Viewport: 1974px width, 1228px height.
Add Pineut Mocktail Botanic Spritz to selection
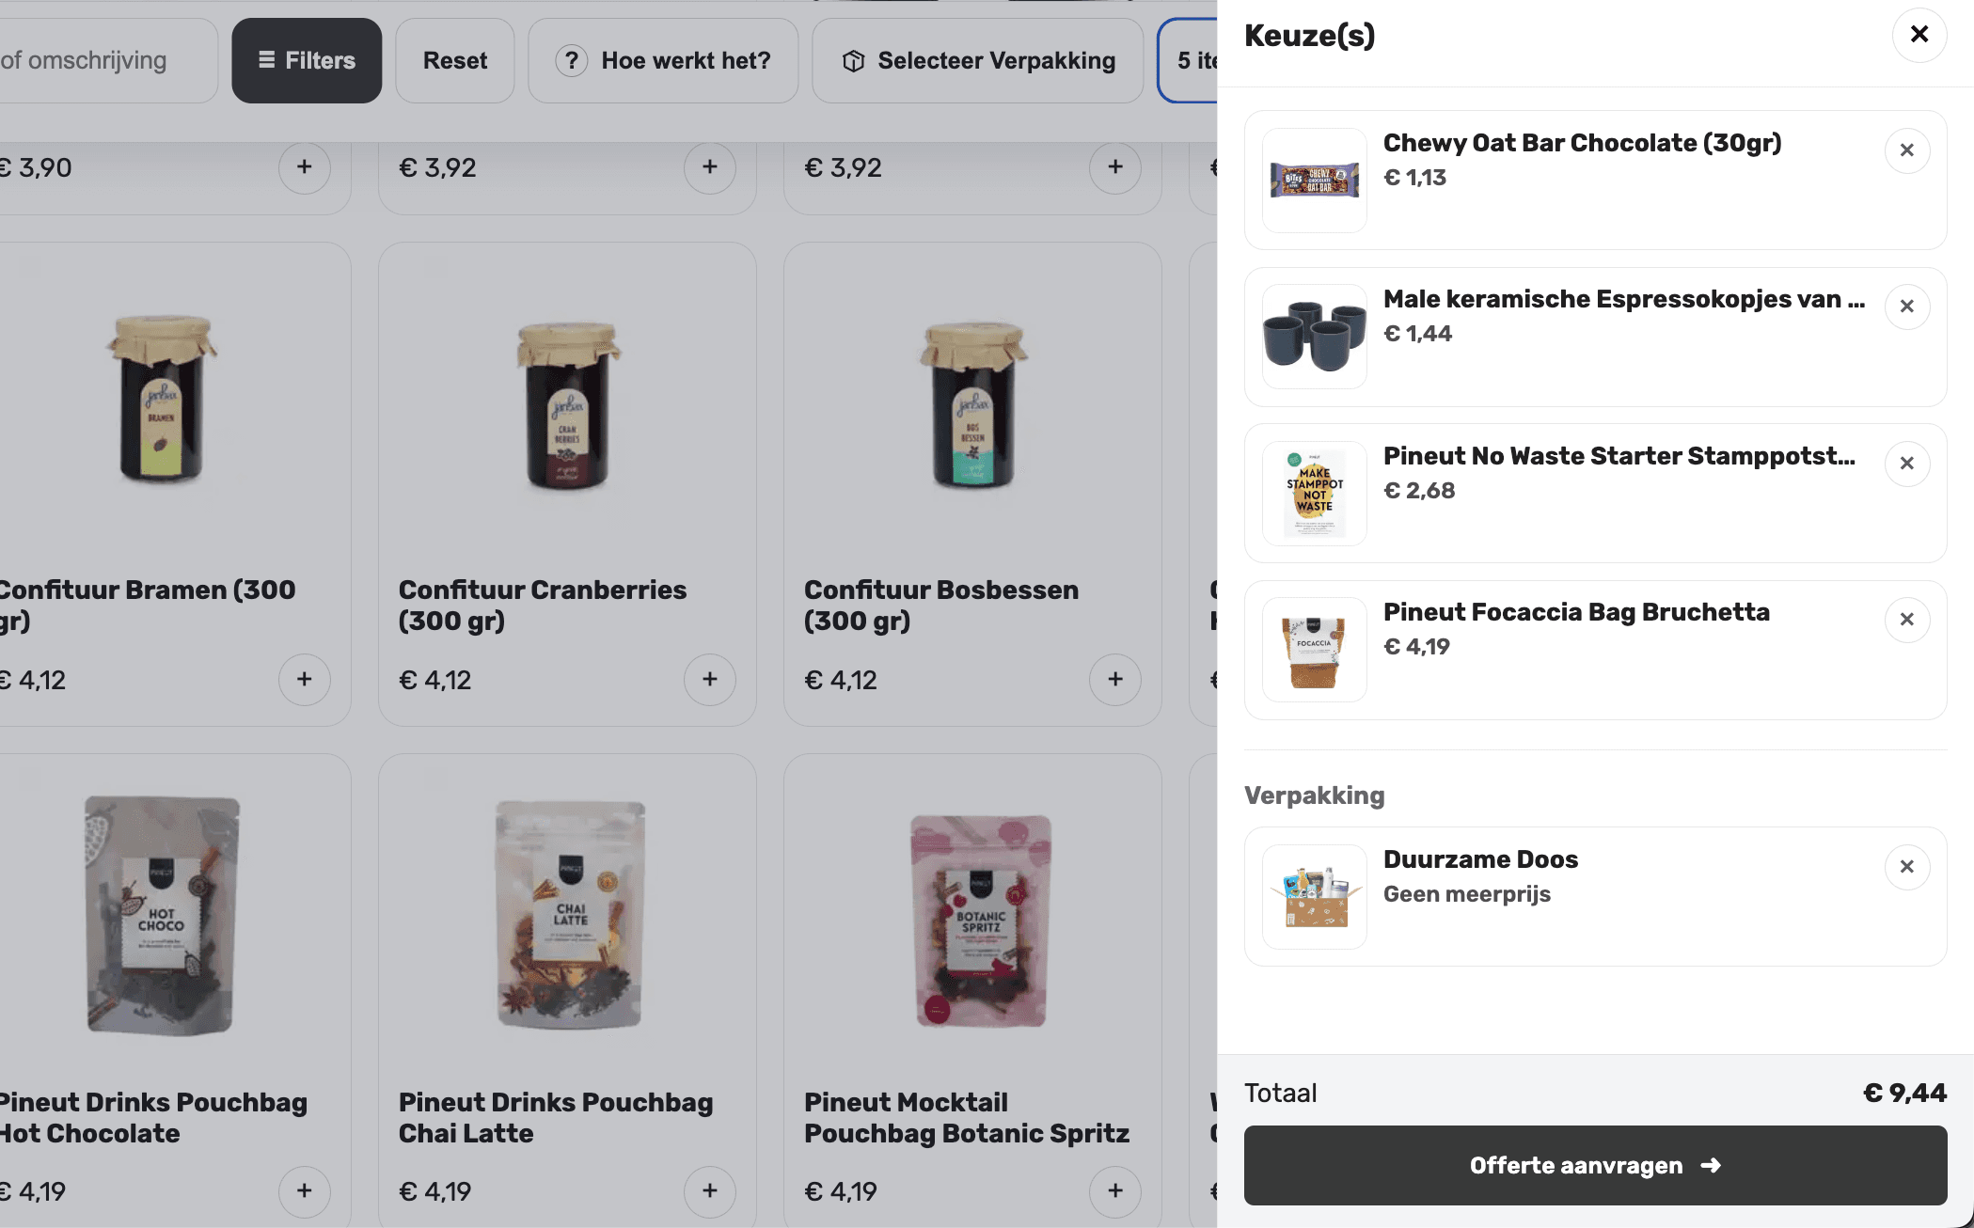point(1114,1191)
